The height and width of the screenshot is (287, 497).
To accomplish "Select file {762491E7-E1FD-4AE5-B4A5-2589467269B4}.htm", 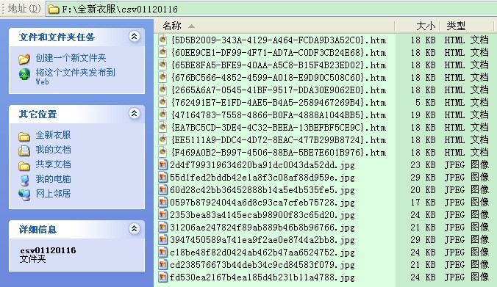I will click(x=272, y=103).
